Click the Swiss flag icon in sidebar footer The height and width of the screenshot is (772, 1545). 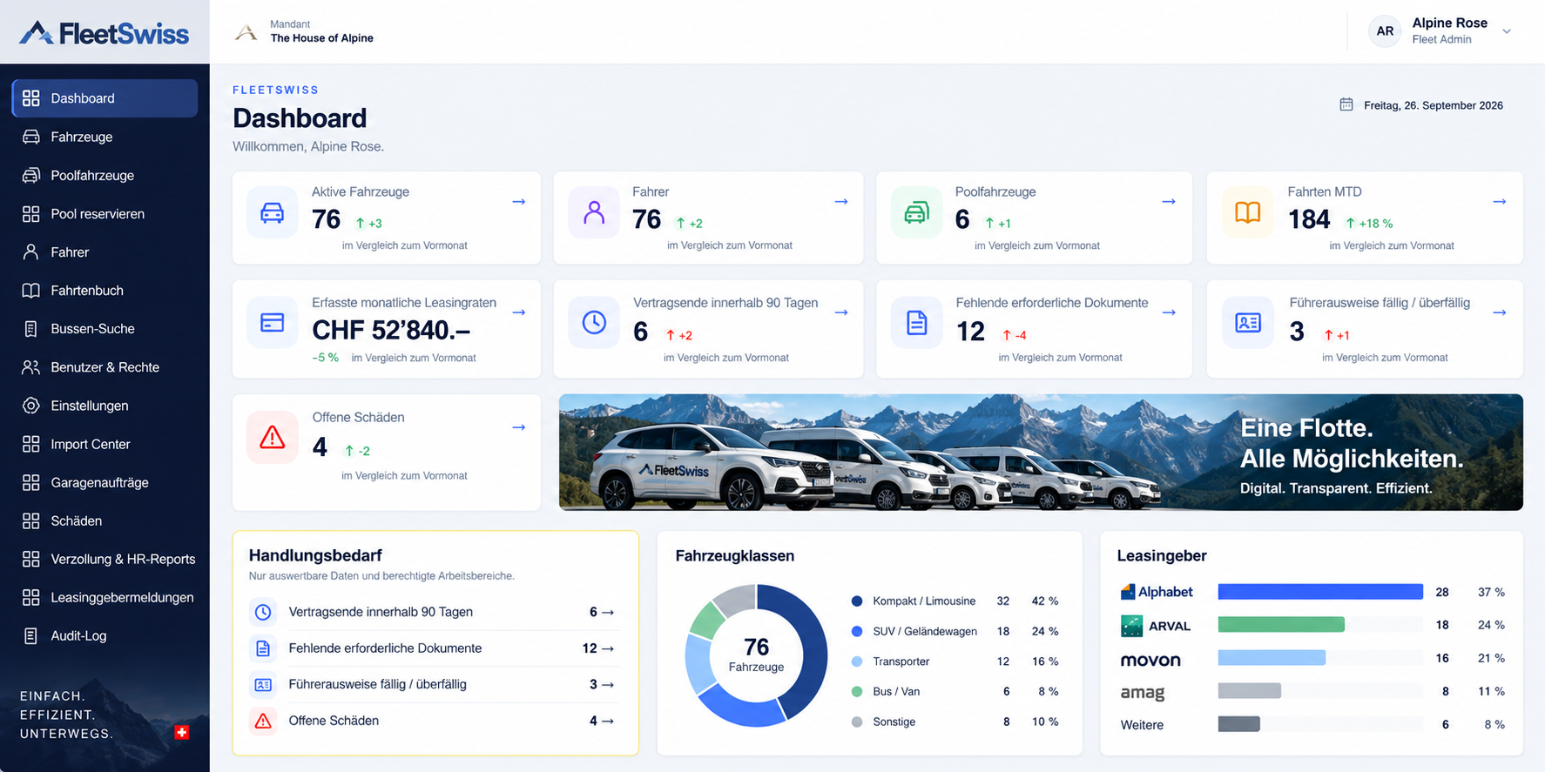point(181,732)
